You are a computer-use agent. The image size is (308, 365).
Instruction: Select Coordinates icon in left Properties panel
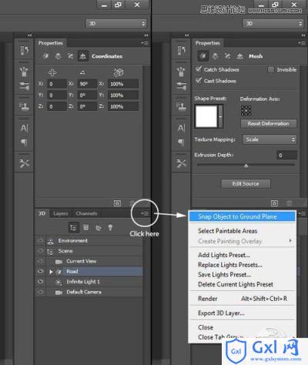[x=82, y=56]
